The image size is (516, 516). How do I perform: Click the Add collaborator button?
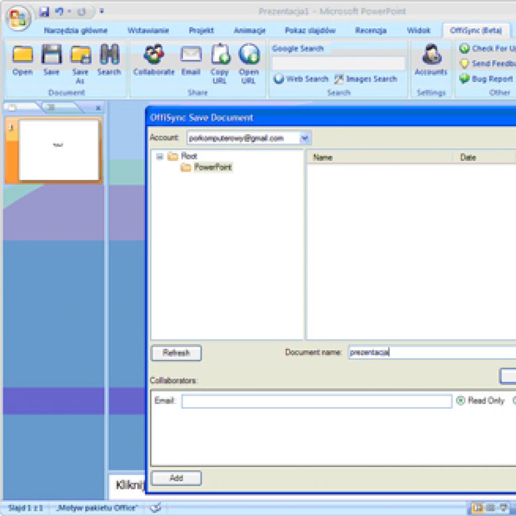point(176,478)
